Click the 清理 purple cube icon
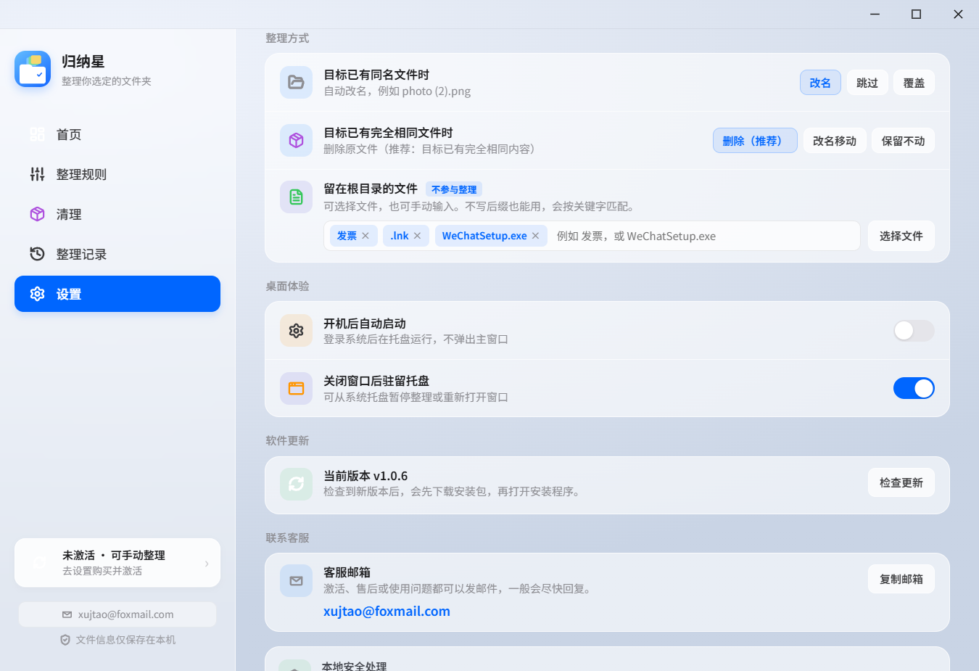This screenshot has height=671, width=979. (x=37, y=214)
